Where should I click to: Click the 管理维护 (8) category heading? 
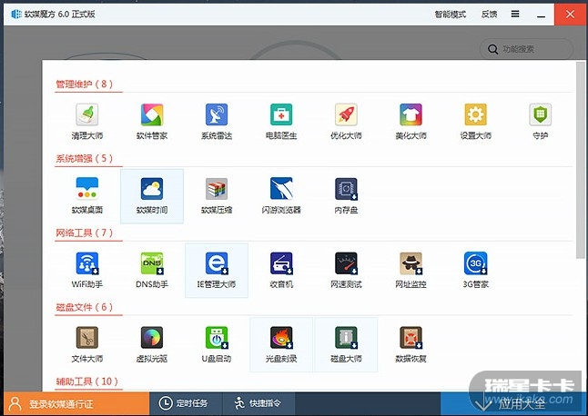pyautogui.click(x=85, y=84)
